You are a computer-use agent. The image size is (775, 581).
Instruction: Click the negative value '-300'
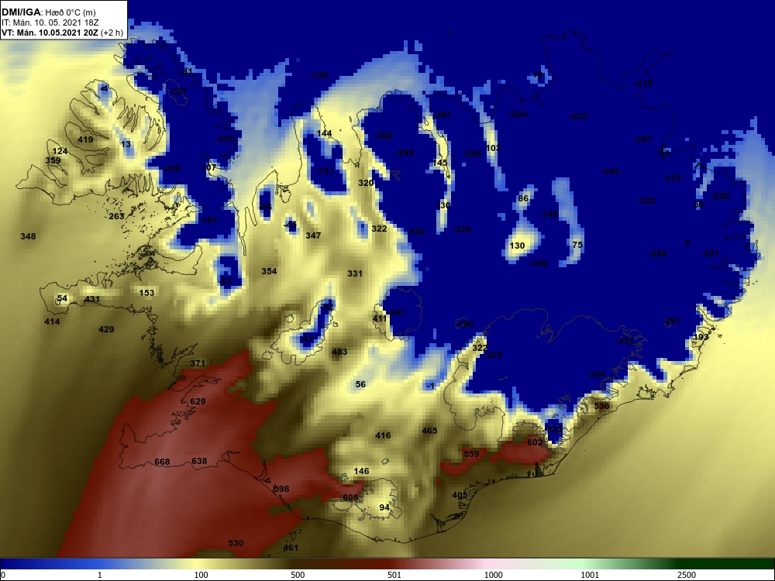pyautogui.click(x=472, y=153)
